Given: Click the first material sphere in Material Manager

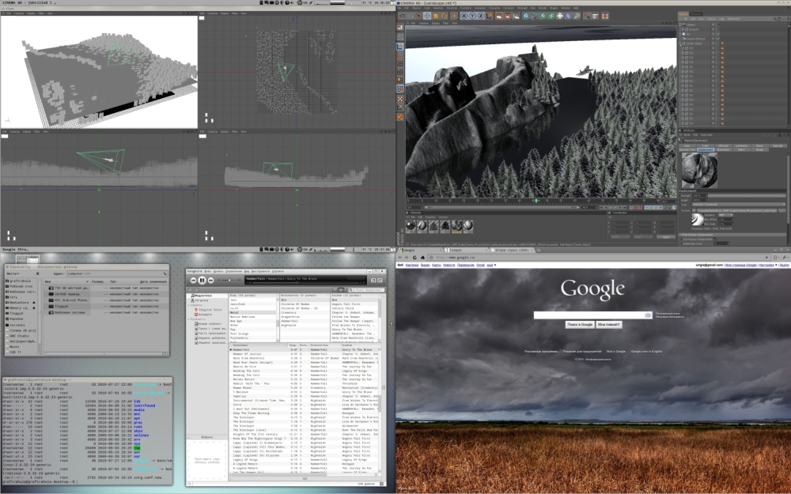Looking at the screenshot, I should click(x=411, y=226).
